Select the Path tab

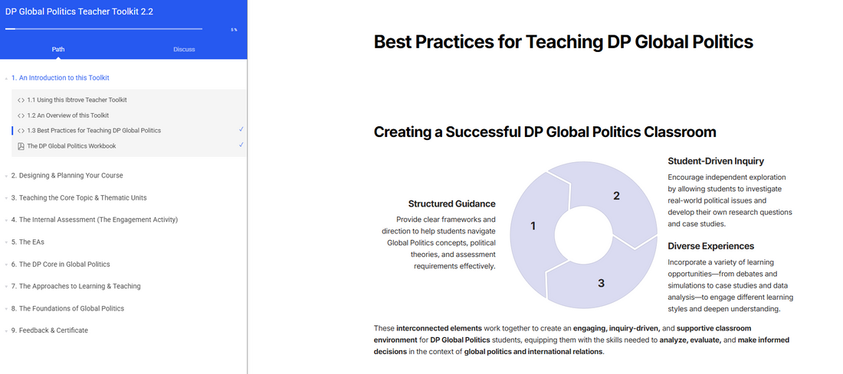(58, 50)
